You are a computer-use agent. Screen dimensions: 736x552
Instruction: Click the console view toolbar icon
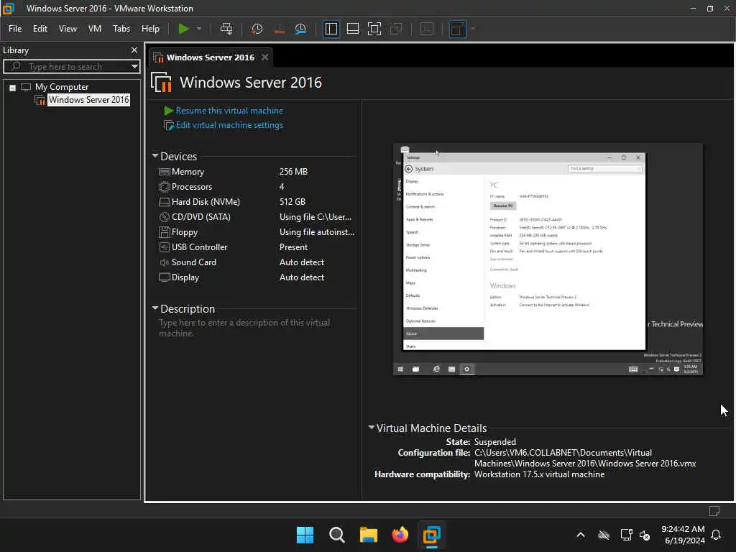click(427, 29)
